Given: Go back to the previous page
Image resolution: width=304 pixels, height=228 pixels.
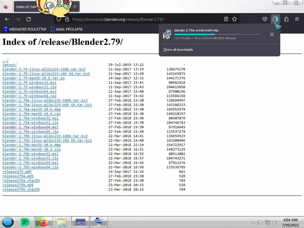Looking at the screenshot, I should tap(7, 19).
